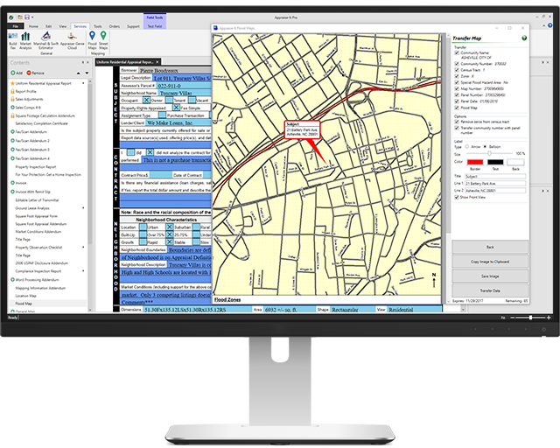Screen dimensions: 560x448
Task: Uncheck the Community Number checkbox
Action: [457, 64]
